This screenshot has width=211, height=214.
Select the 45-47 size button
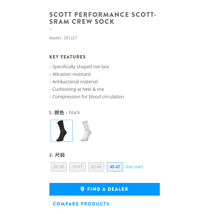tap(115, 167)
